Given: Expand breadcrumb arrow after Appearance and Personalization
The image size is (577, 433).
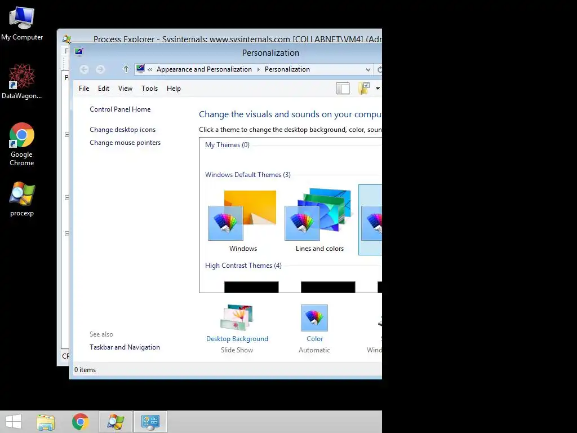Looking at the screenshot, I should tap(258, 69).
